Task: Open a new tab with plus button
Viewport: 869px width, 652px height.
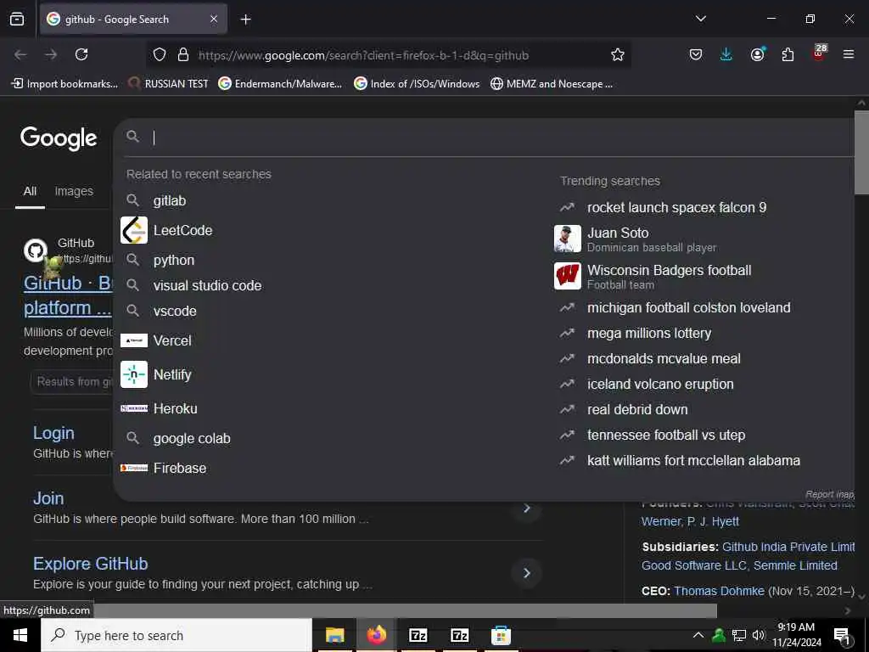Action: (245, 20)
